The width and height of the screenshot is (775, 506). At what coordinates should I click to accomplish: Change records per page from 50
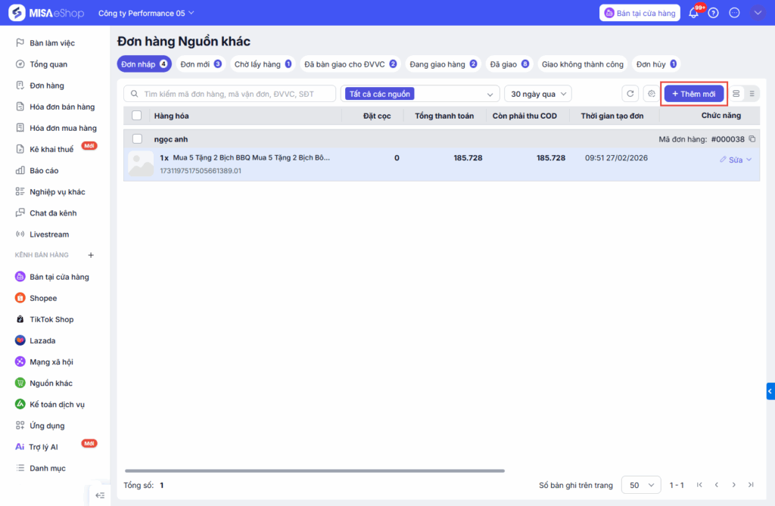[x=640, y=485]
